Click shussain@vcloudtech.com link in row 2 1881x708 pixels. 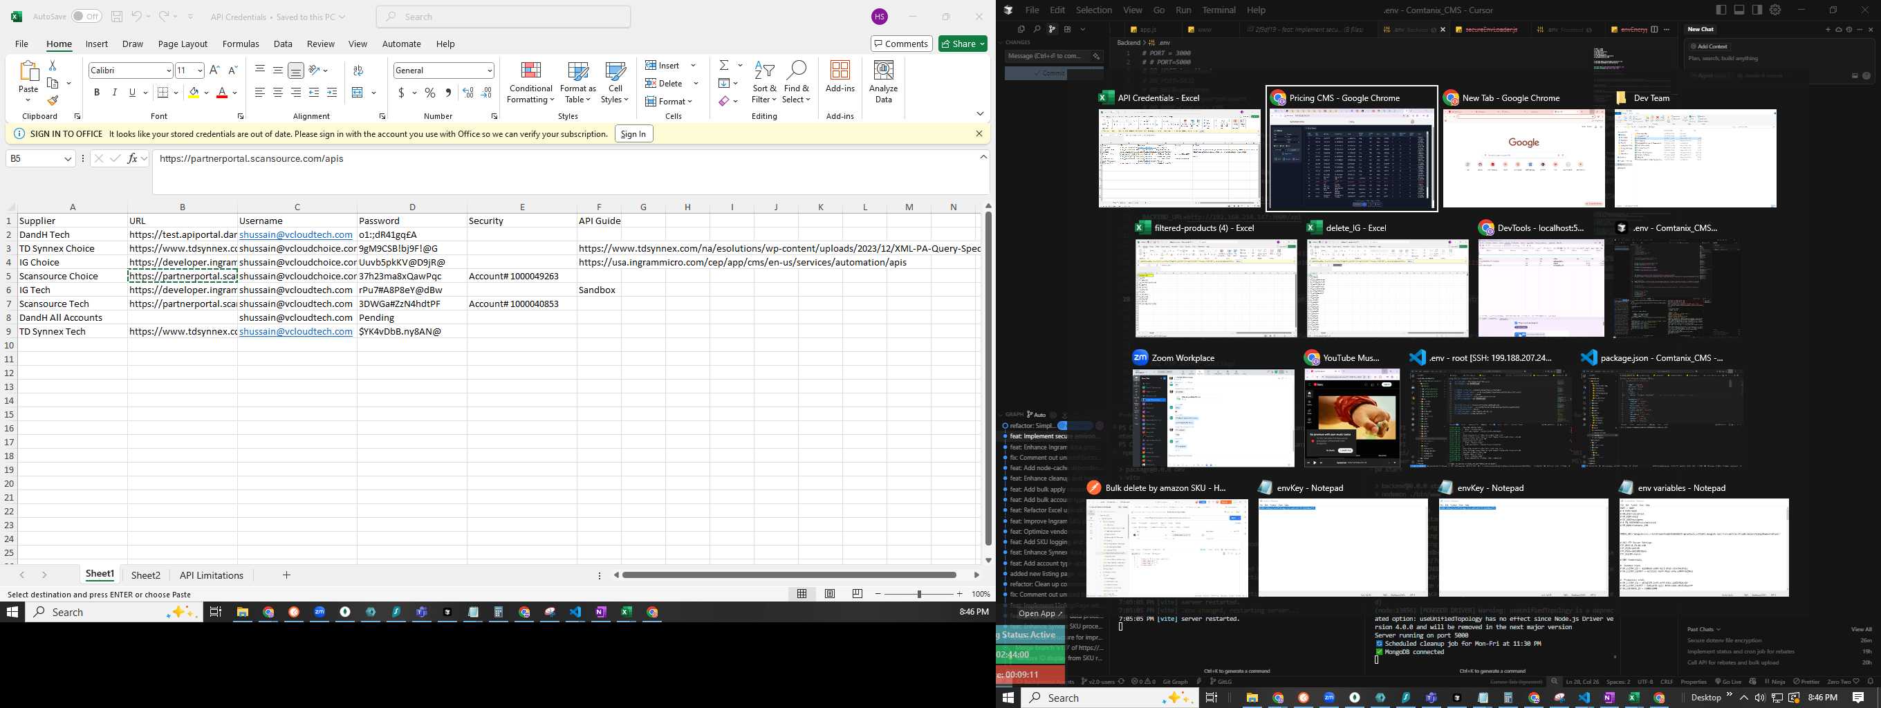pos(296,234)
